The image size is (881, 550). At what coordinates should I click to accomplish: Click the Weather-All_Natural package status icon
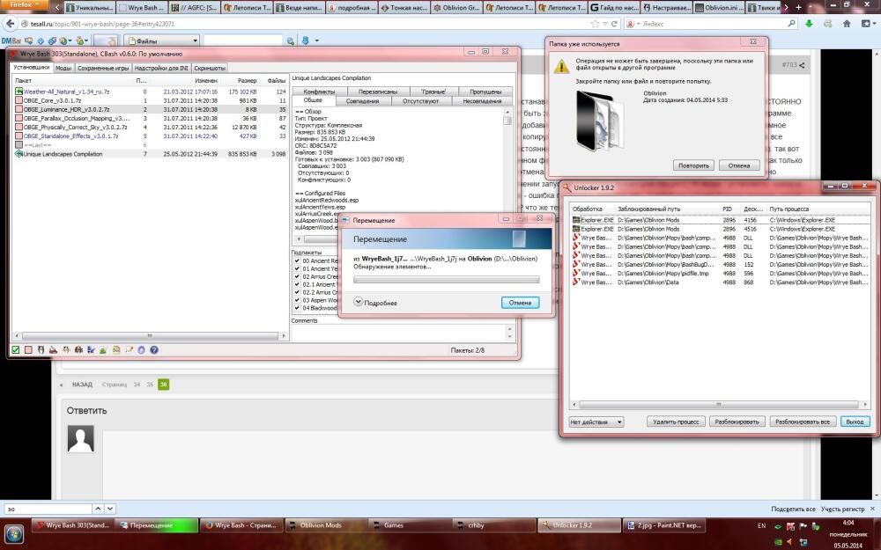point(19,92)
